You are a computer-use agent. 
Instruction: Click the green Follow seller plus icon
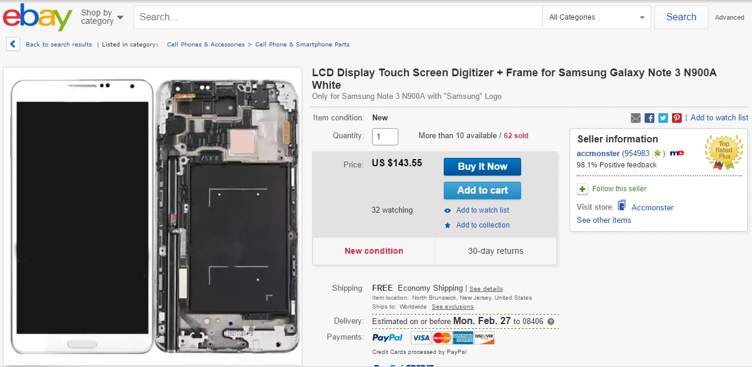pos(583,189)
